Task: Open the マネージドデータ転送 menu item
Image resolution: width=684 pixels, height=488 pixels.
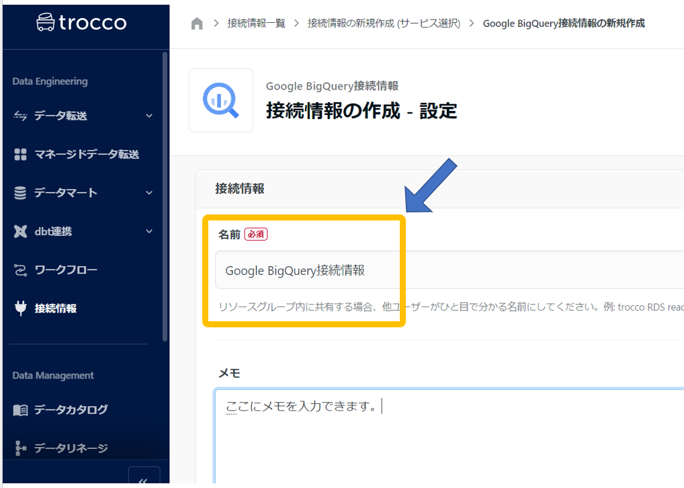Action: coord(87,155)
